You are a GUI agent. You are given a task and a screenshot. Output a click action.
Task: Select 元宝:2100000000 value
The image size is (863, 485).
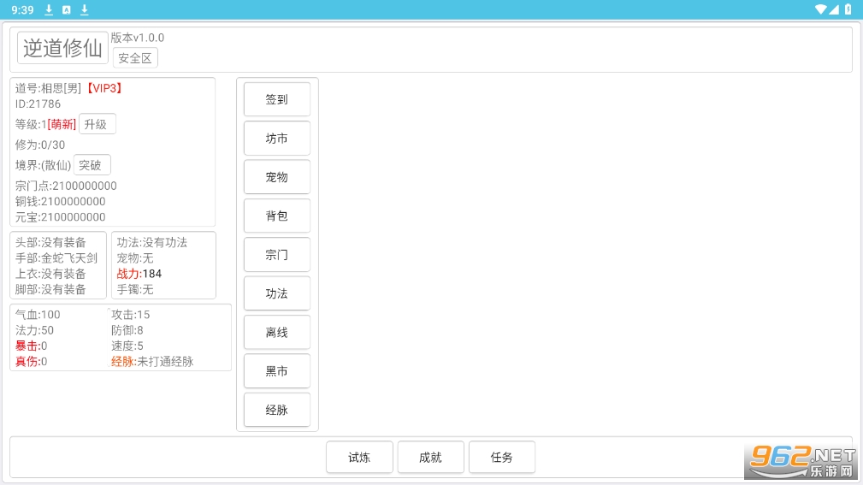pos(61,217)
